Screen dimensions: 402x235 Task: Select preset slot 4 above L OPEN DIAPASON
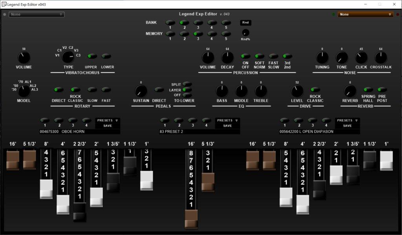coord(326,120)
